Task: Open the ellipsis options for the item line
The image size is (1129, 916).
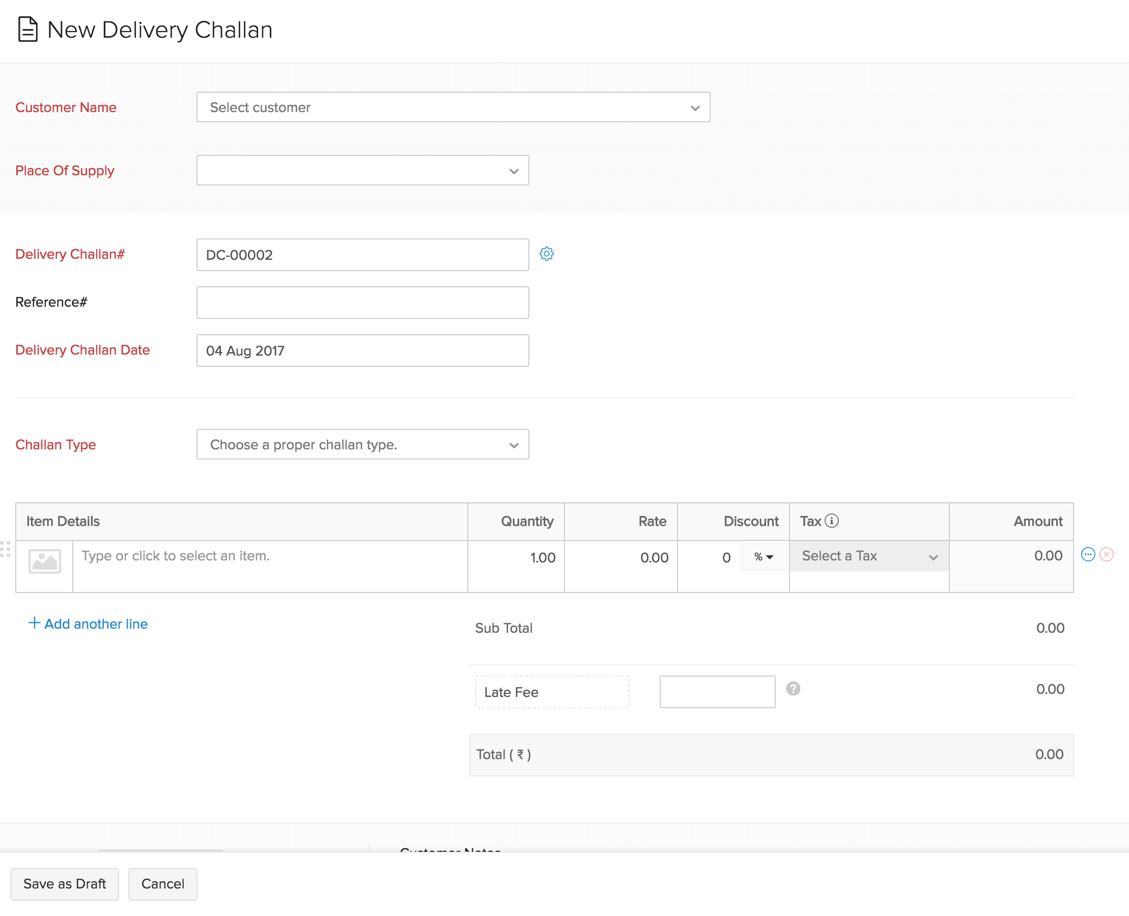Action: (1088, 554)
